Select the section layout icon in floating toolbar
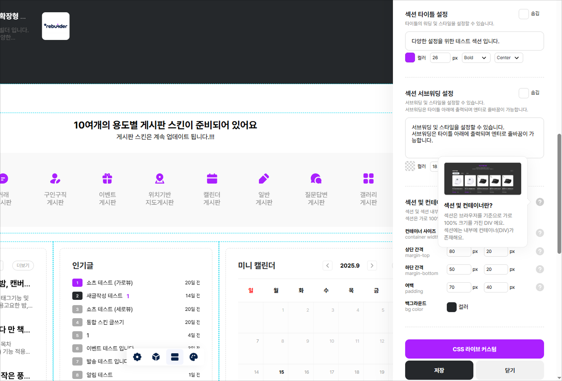 [x=175, y=357]
